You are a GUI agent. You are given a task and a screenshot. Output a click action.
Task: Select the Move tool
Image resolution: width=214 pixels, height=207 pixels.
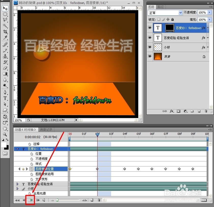click(5, 8)
